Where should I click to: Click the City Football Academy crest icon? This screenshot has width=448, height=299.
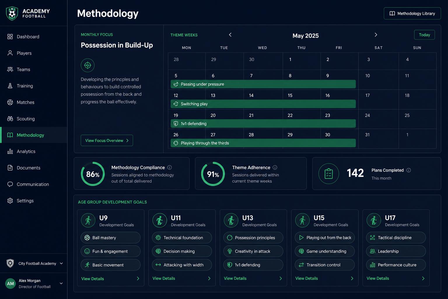(10, 263)
